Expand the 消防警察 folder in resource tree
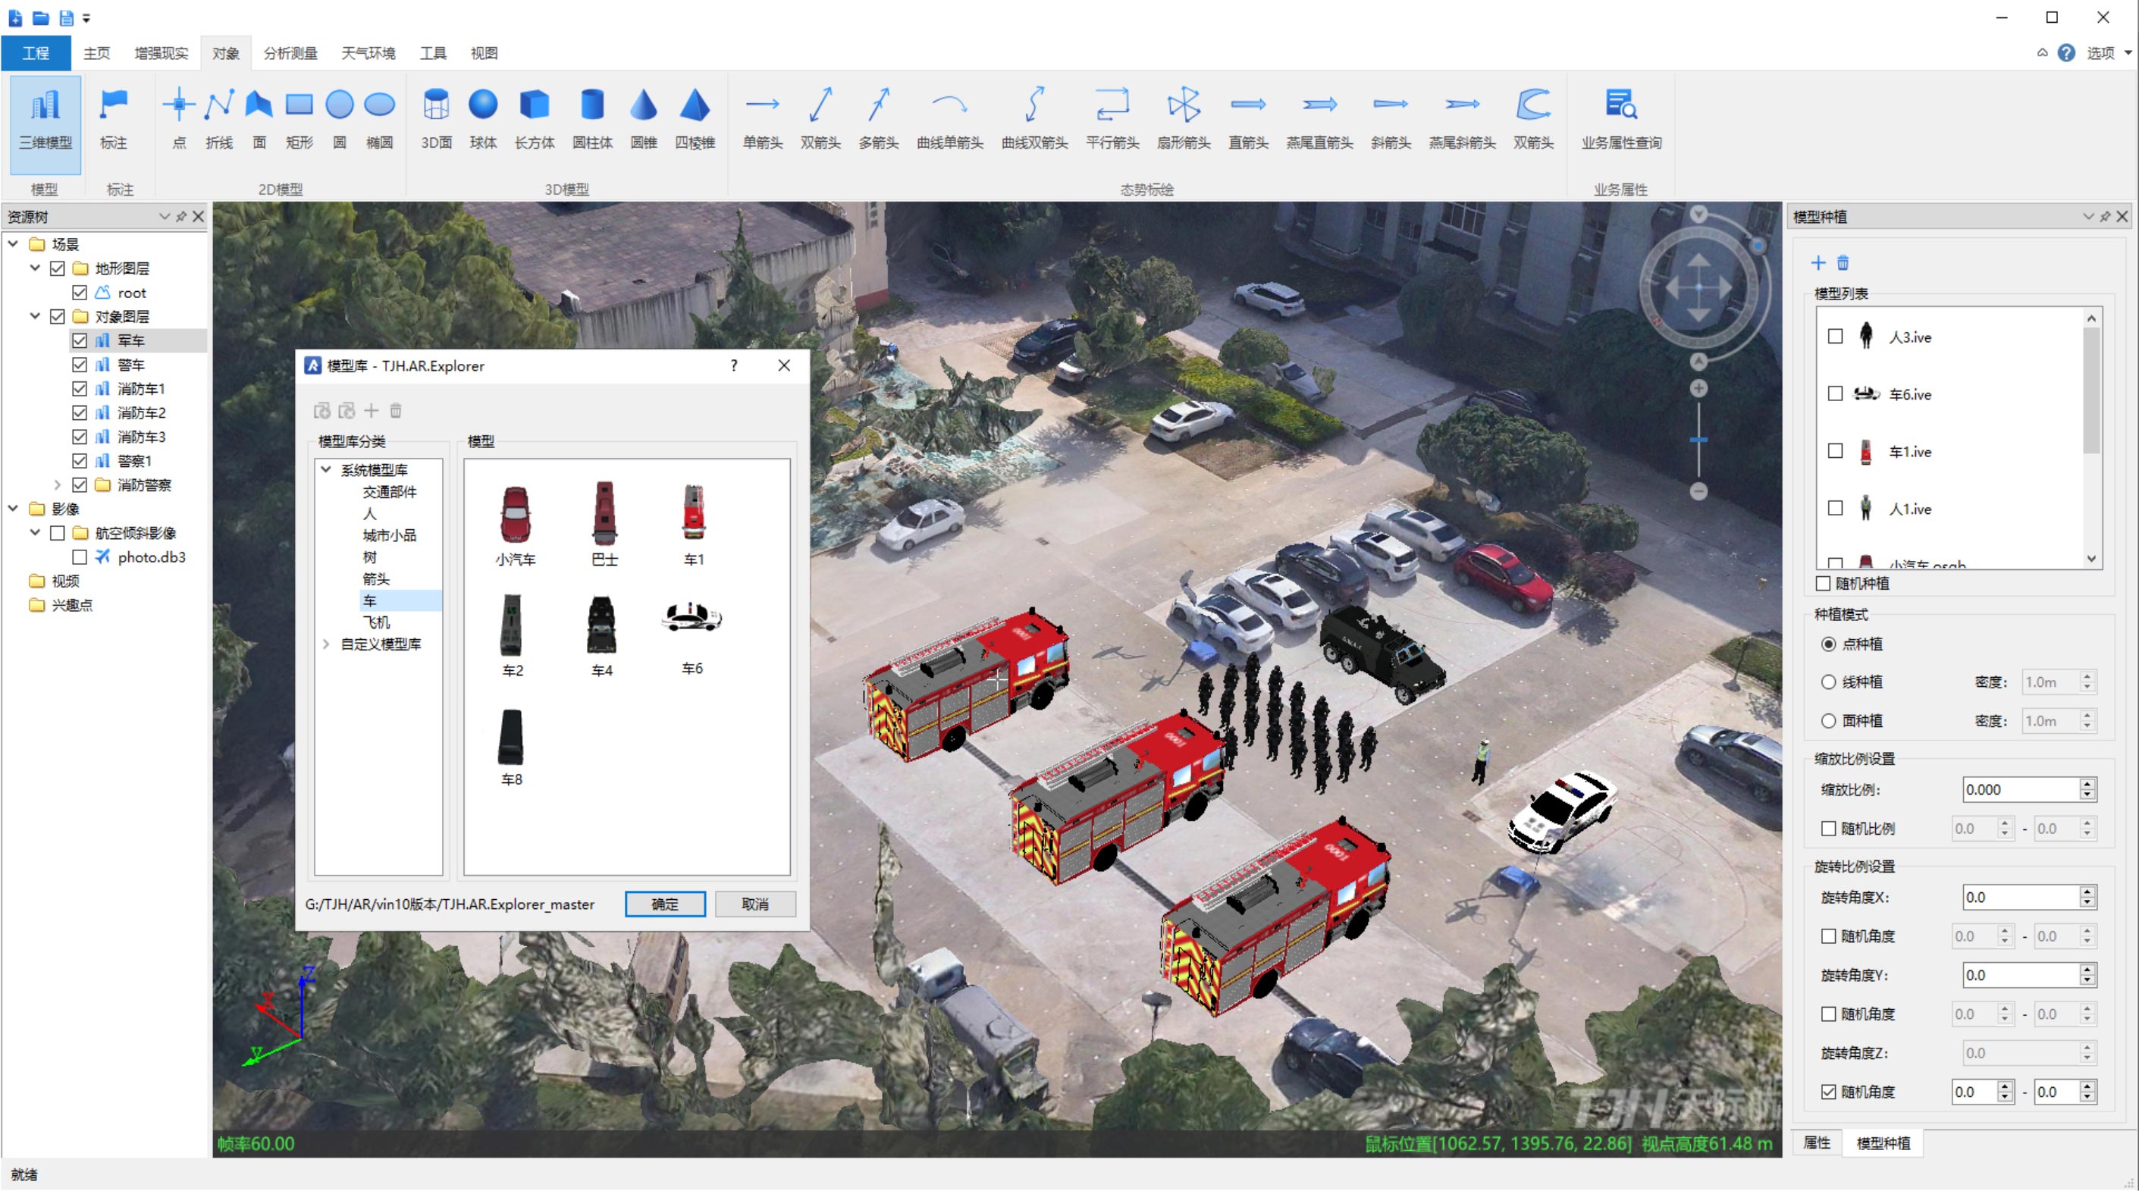 pos(58,484)
